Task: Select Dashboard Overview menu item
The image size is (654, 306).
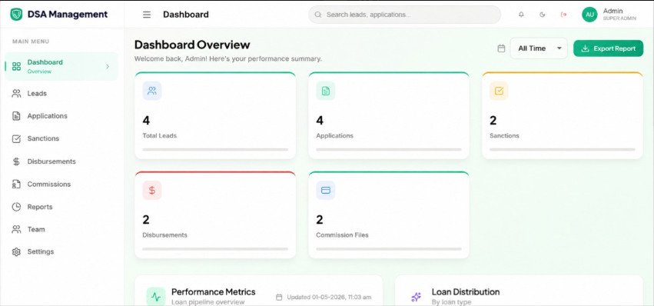Action: coord(61,66)
